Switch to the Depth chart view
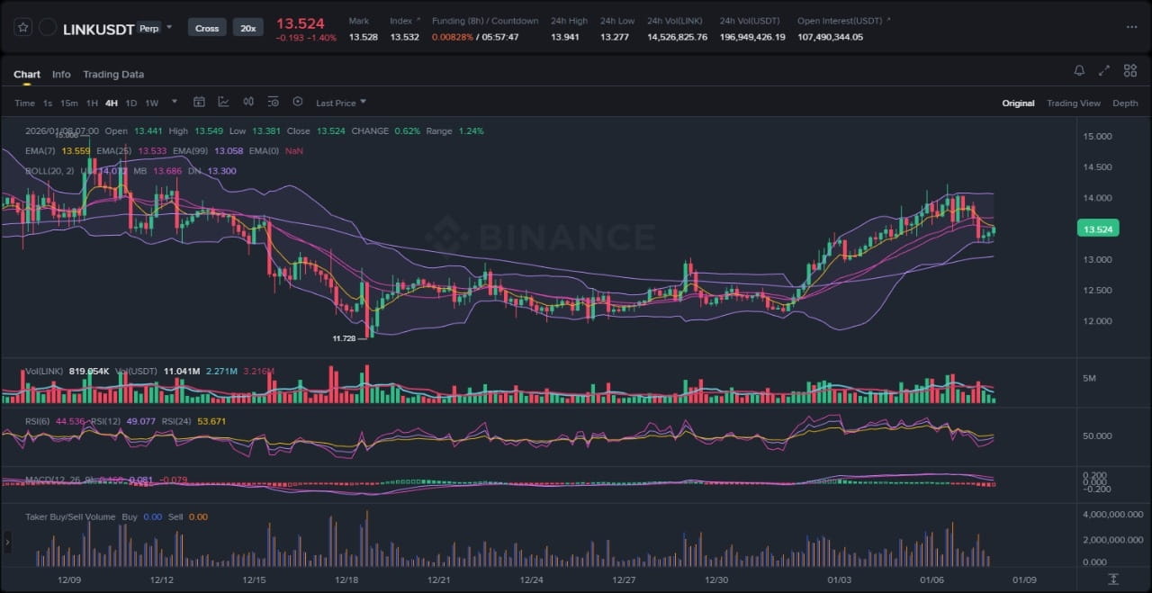Viewport: 1152px width, 593px height. click(1125, 103)
